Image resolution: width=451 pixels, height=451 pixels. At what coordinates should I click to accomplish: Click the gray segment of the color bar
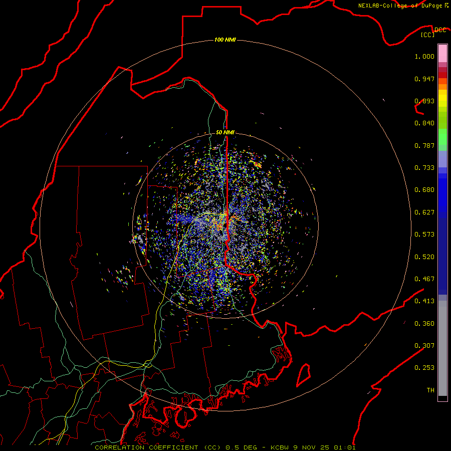tap(442, 348)
